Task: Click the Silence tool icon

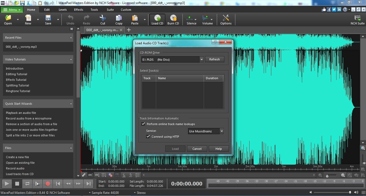Action: tap(190, 18)
